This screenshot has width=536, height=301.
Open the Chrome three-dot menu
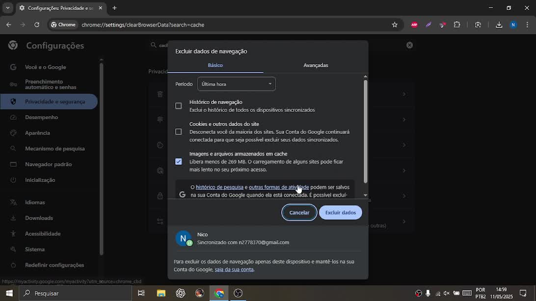(x=527, y=25)
